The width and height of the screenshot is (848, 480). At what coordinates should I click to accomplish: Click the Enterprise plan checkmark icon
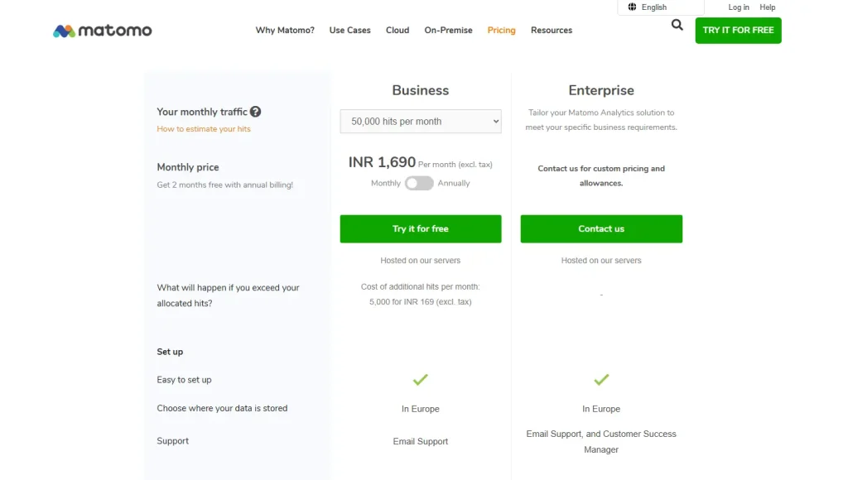(x=601, y=380)
